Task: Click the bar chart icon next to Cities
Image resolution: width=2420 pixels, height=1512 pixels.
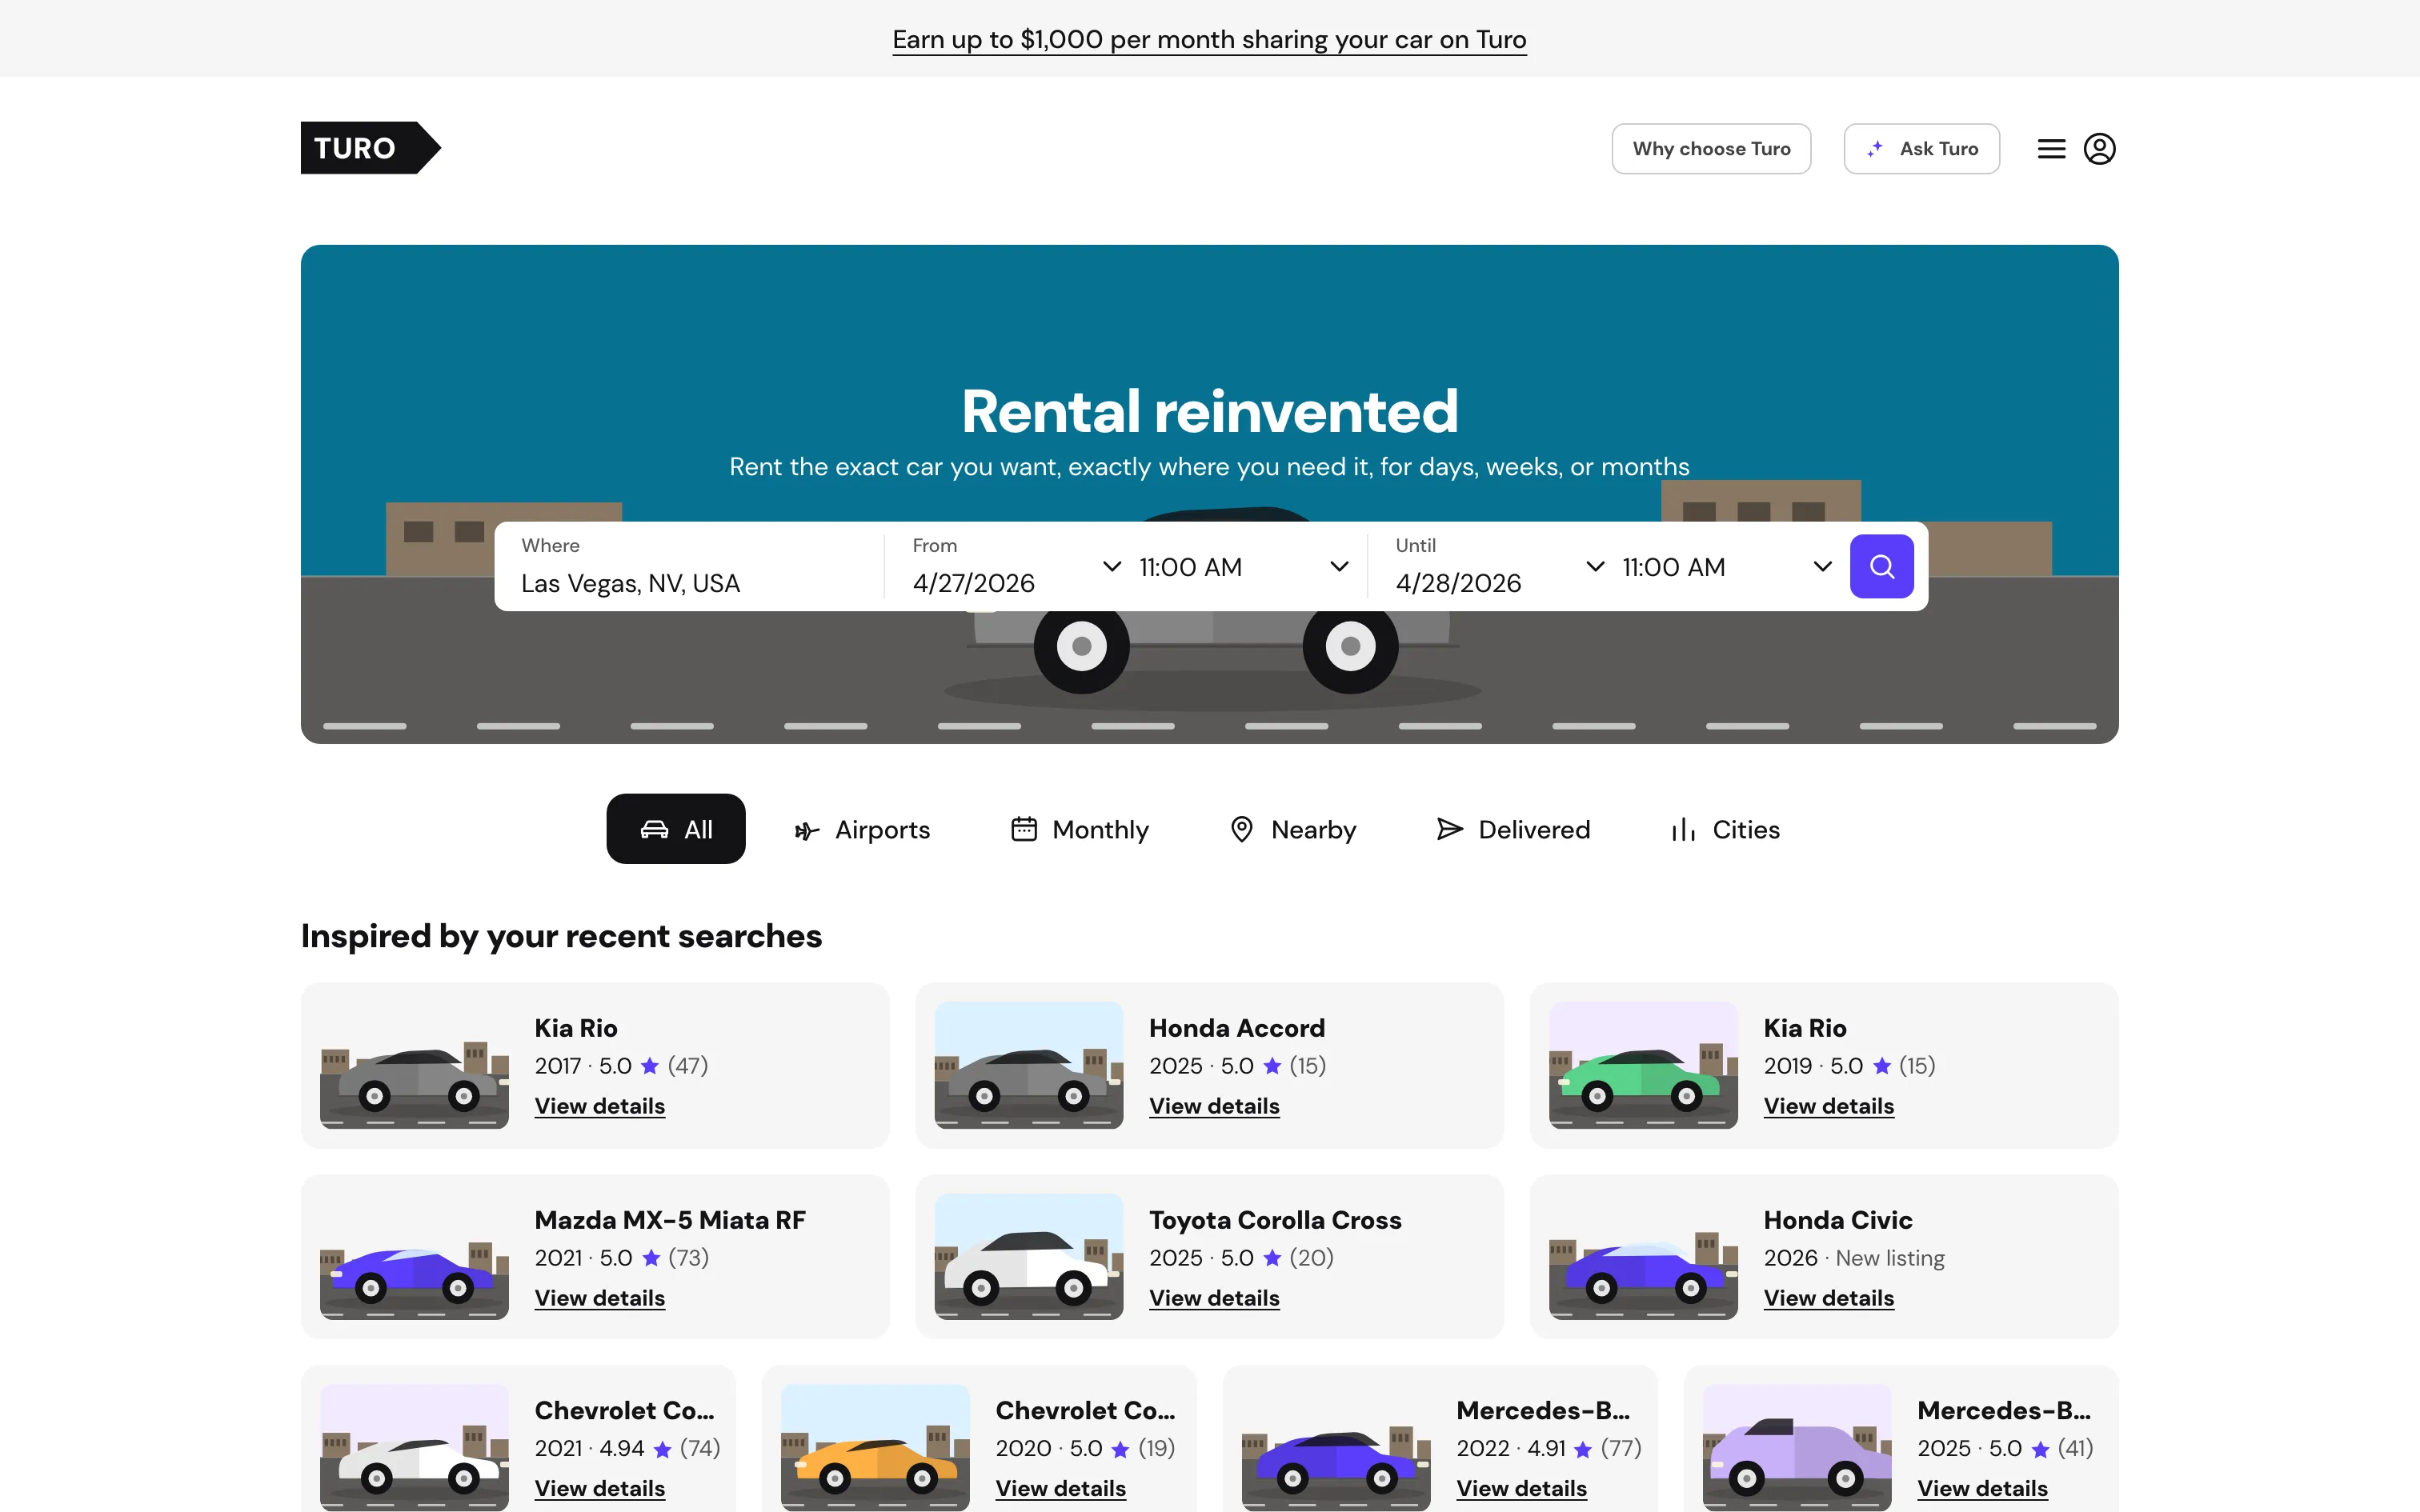Action: pos(1683,830)
